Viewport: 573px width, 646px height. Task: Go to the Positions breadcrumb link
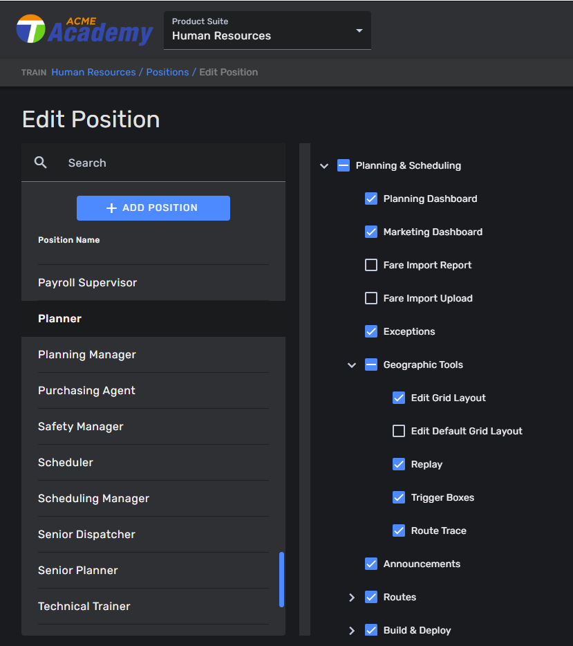(167, 72)
